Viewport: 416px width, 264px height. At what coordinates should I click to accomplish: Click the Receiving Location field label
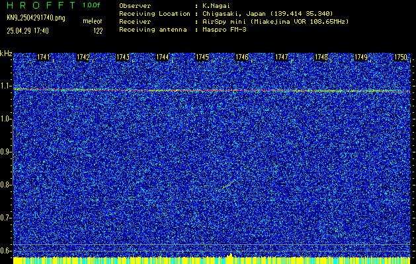pos(155,14)
